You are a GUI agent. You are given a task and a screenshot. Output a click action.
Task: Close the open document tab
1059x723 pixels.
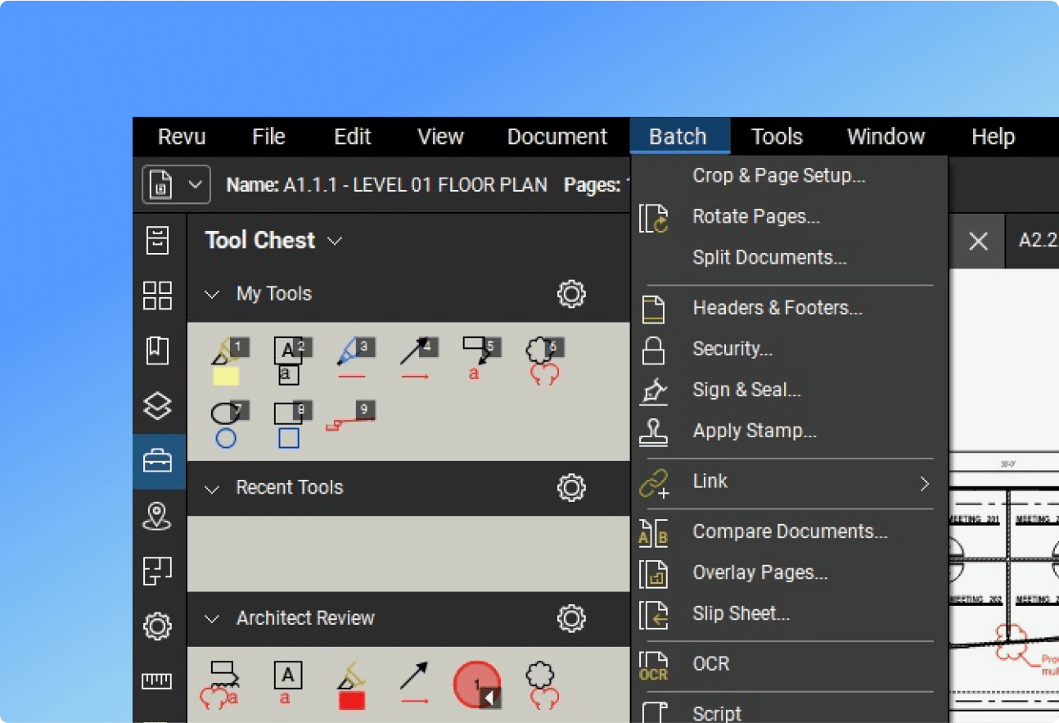coord(978,242)
